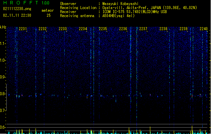The width and height of the screenshot is (211, 134).
Task: Click the 2238 time marker
Action: click(x=163, y=29)
